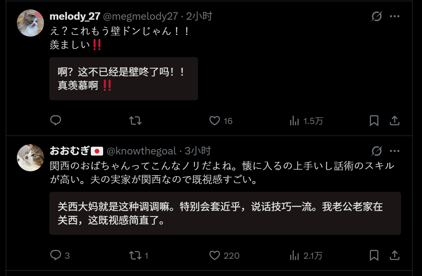Screen dimensions: 422x276
Task: Click Grok icon on おおむぎ's tweet
Action: pos(376,151)
